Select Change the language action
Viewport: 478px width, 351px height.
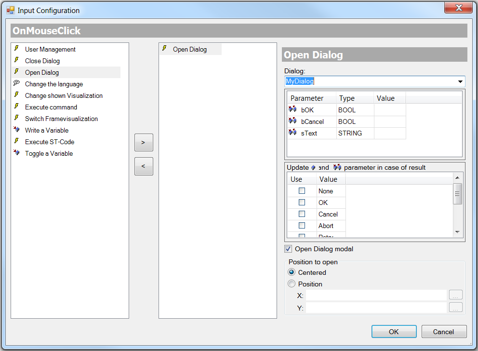pyautogui.click(x=54, y=84)
